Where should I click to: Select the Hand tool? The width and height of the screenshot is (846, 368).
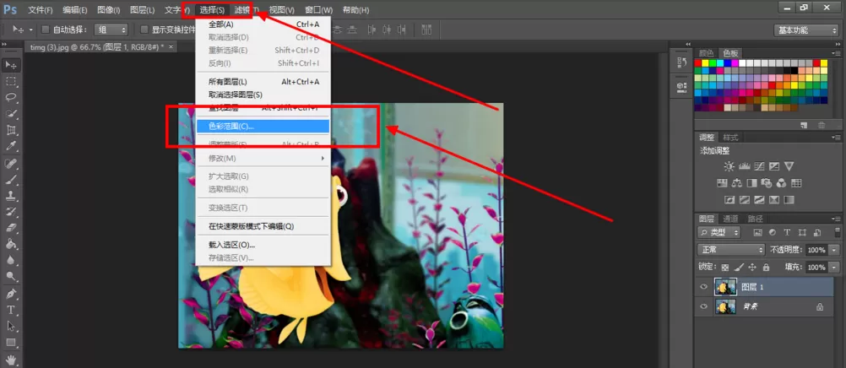coord(11,359)
